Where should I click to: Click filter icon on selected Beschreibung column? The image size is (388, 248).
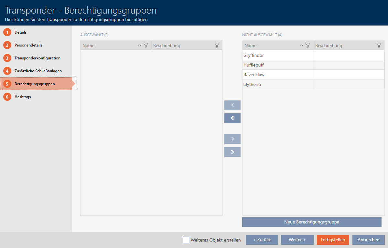[x=217, y=46]
